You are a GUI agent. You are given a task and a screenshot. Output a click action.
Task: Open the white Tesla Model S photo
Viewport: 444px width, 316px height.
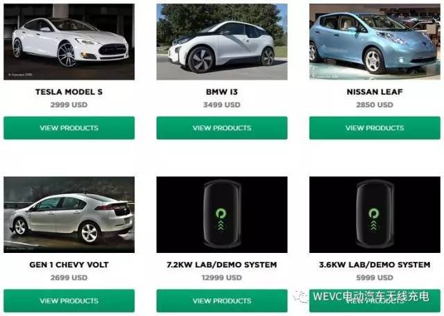[69, 42]
